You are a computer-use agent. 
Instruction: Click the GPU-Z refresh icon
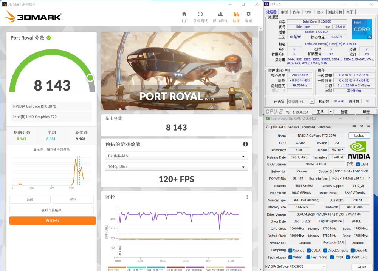(x=361, y=127)
